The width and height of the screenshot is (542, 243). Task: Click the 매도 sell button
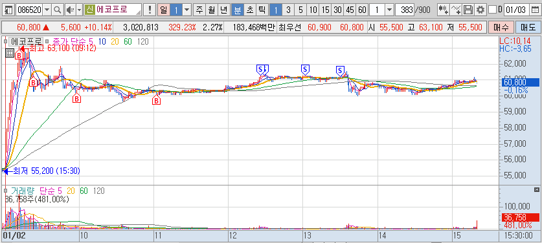coord(528,27)
